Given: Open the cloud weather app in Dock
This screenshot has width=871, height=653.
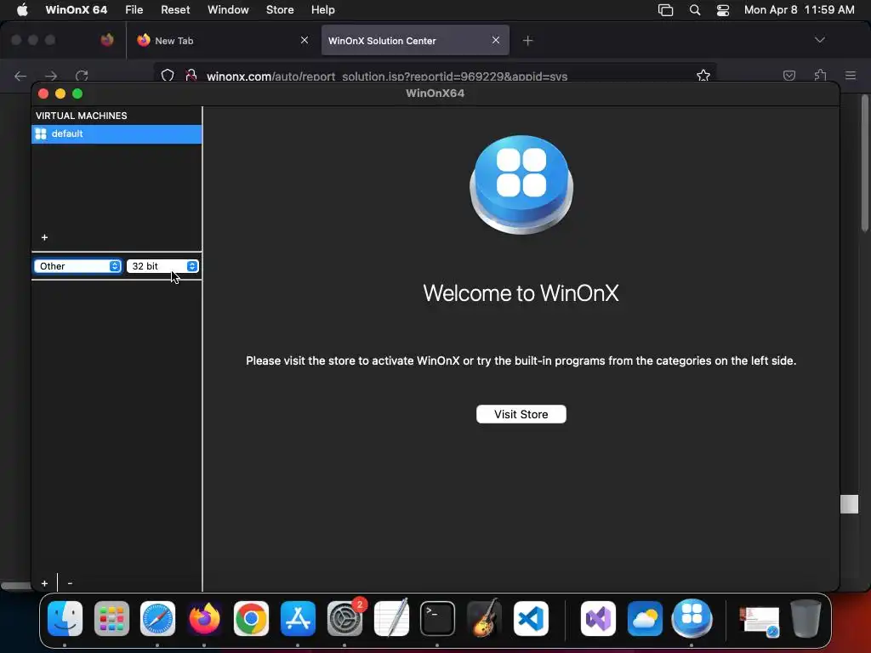Looking at the screenshot, I should pyautogui.click(x=645, y=619).
